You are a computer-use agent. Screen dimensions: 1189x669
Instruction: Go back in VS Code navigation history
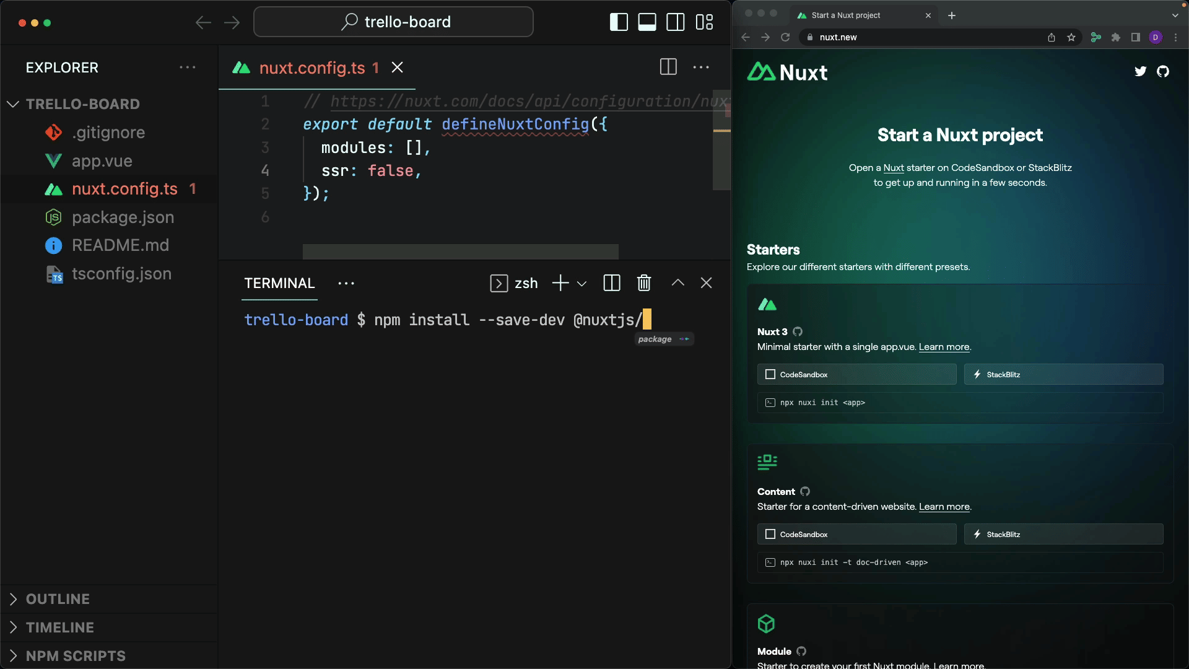203,23
